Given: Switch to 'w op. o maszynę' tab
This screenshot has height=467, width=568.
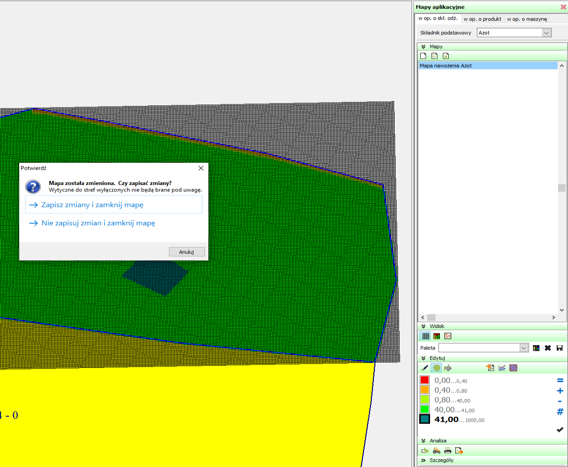Looking at the screenshot, I should pyautogui.click(x=527, y=19).
